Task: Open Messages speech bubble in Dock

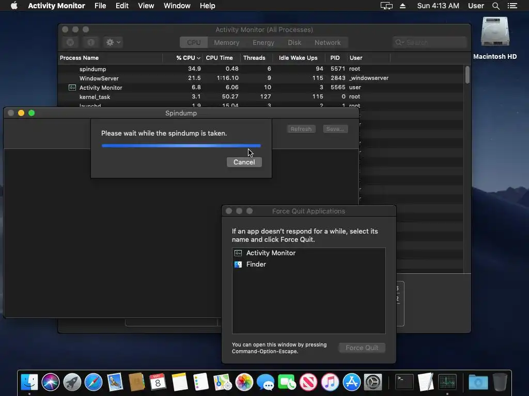Action: (266, 382)
